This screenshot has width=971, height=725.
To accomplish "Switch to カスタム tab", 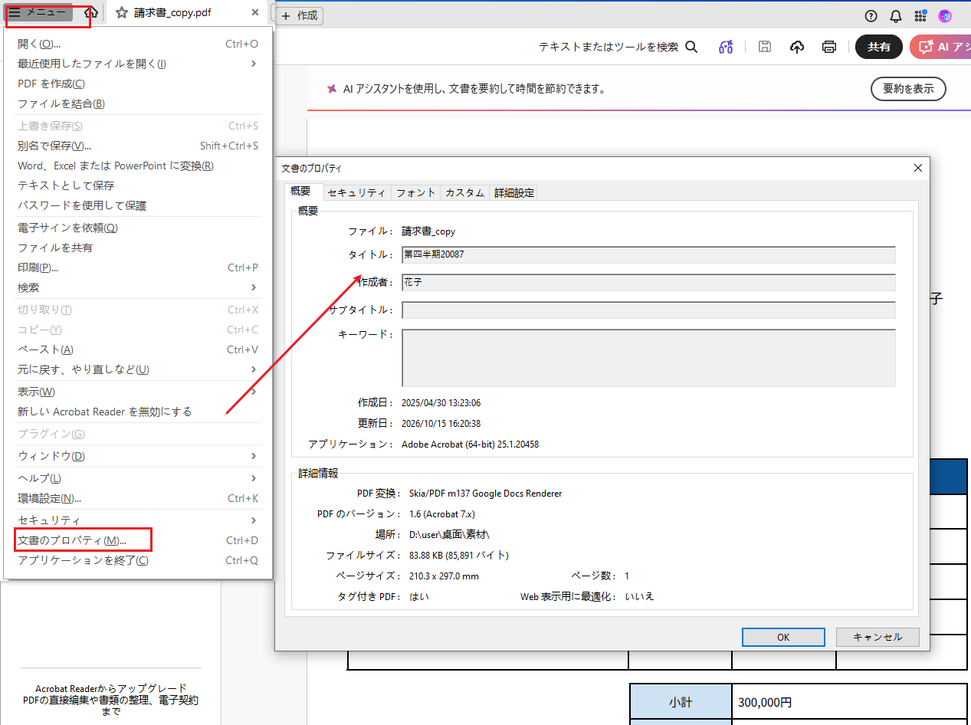I will point(464,193).
